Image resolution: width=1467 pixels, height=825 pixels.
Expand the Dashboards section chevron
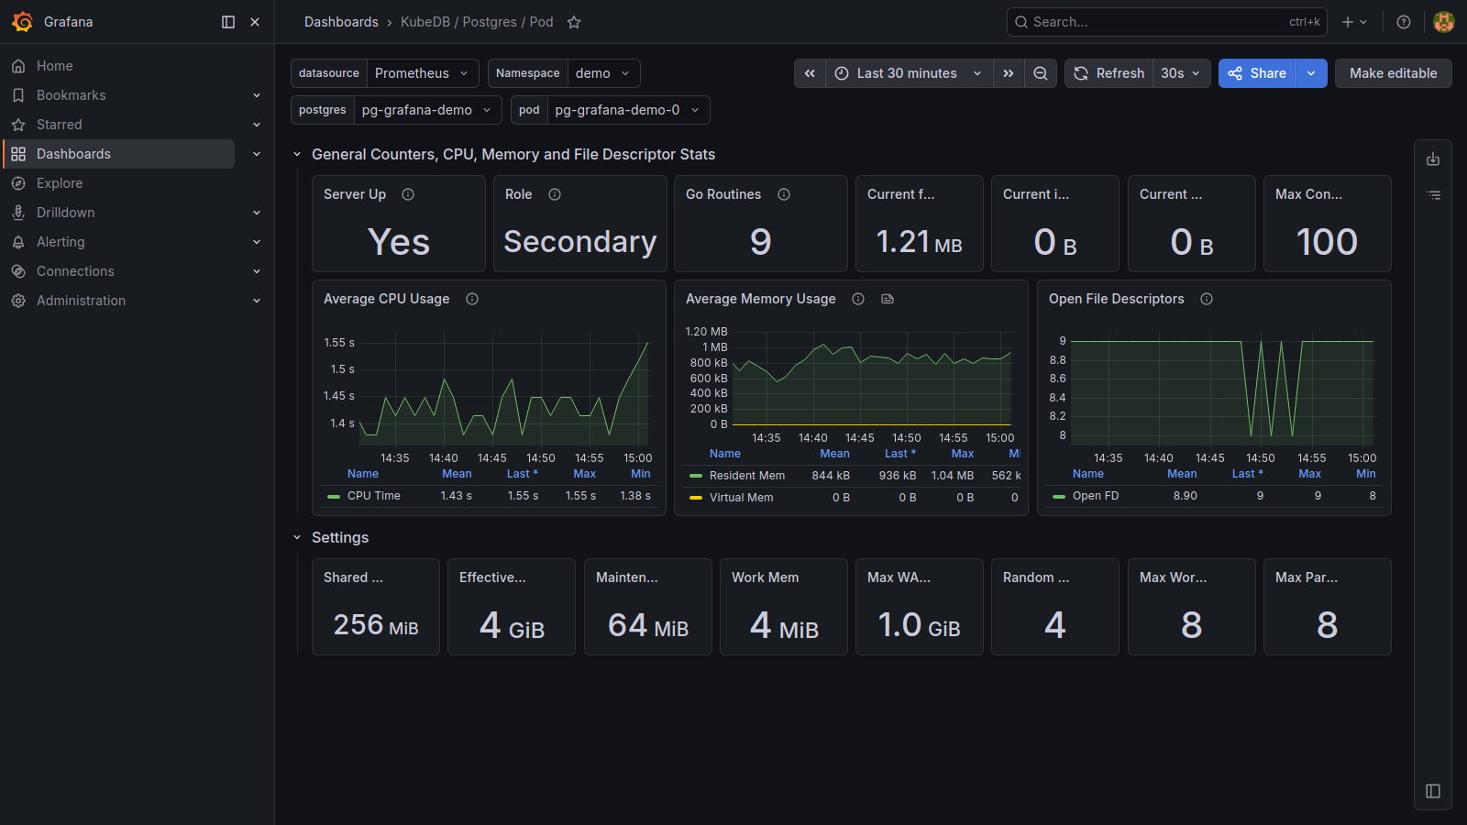coord(257,154)
